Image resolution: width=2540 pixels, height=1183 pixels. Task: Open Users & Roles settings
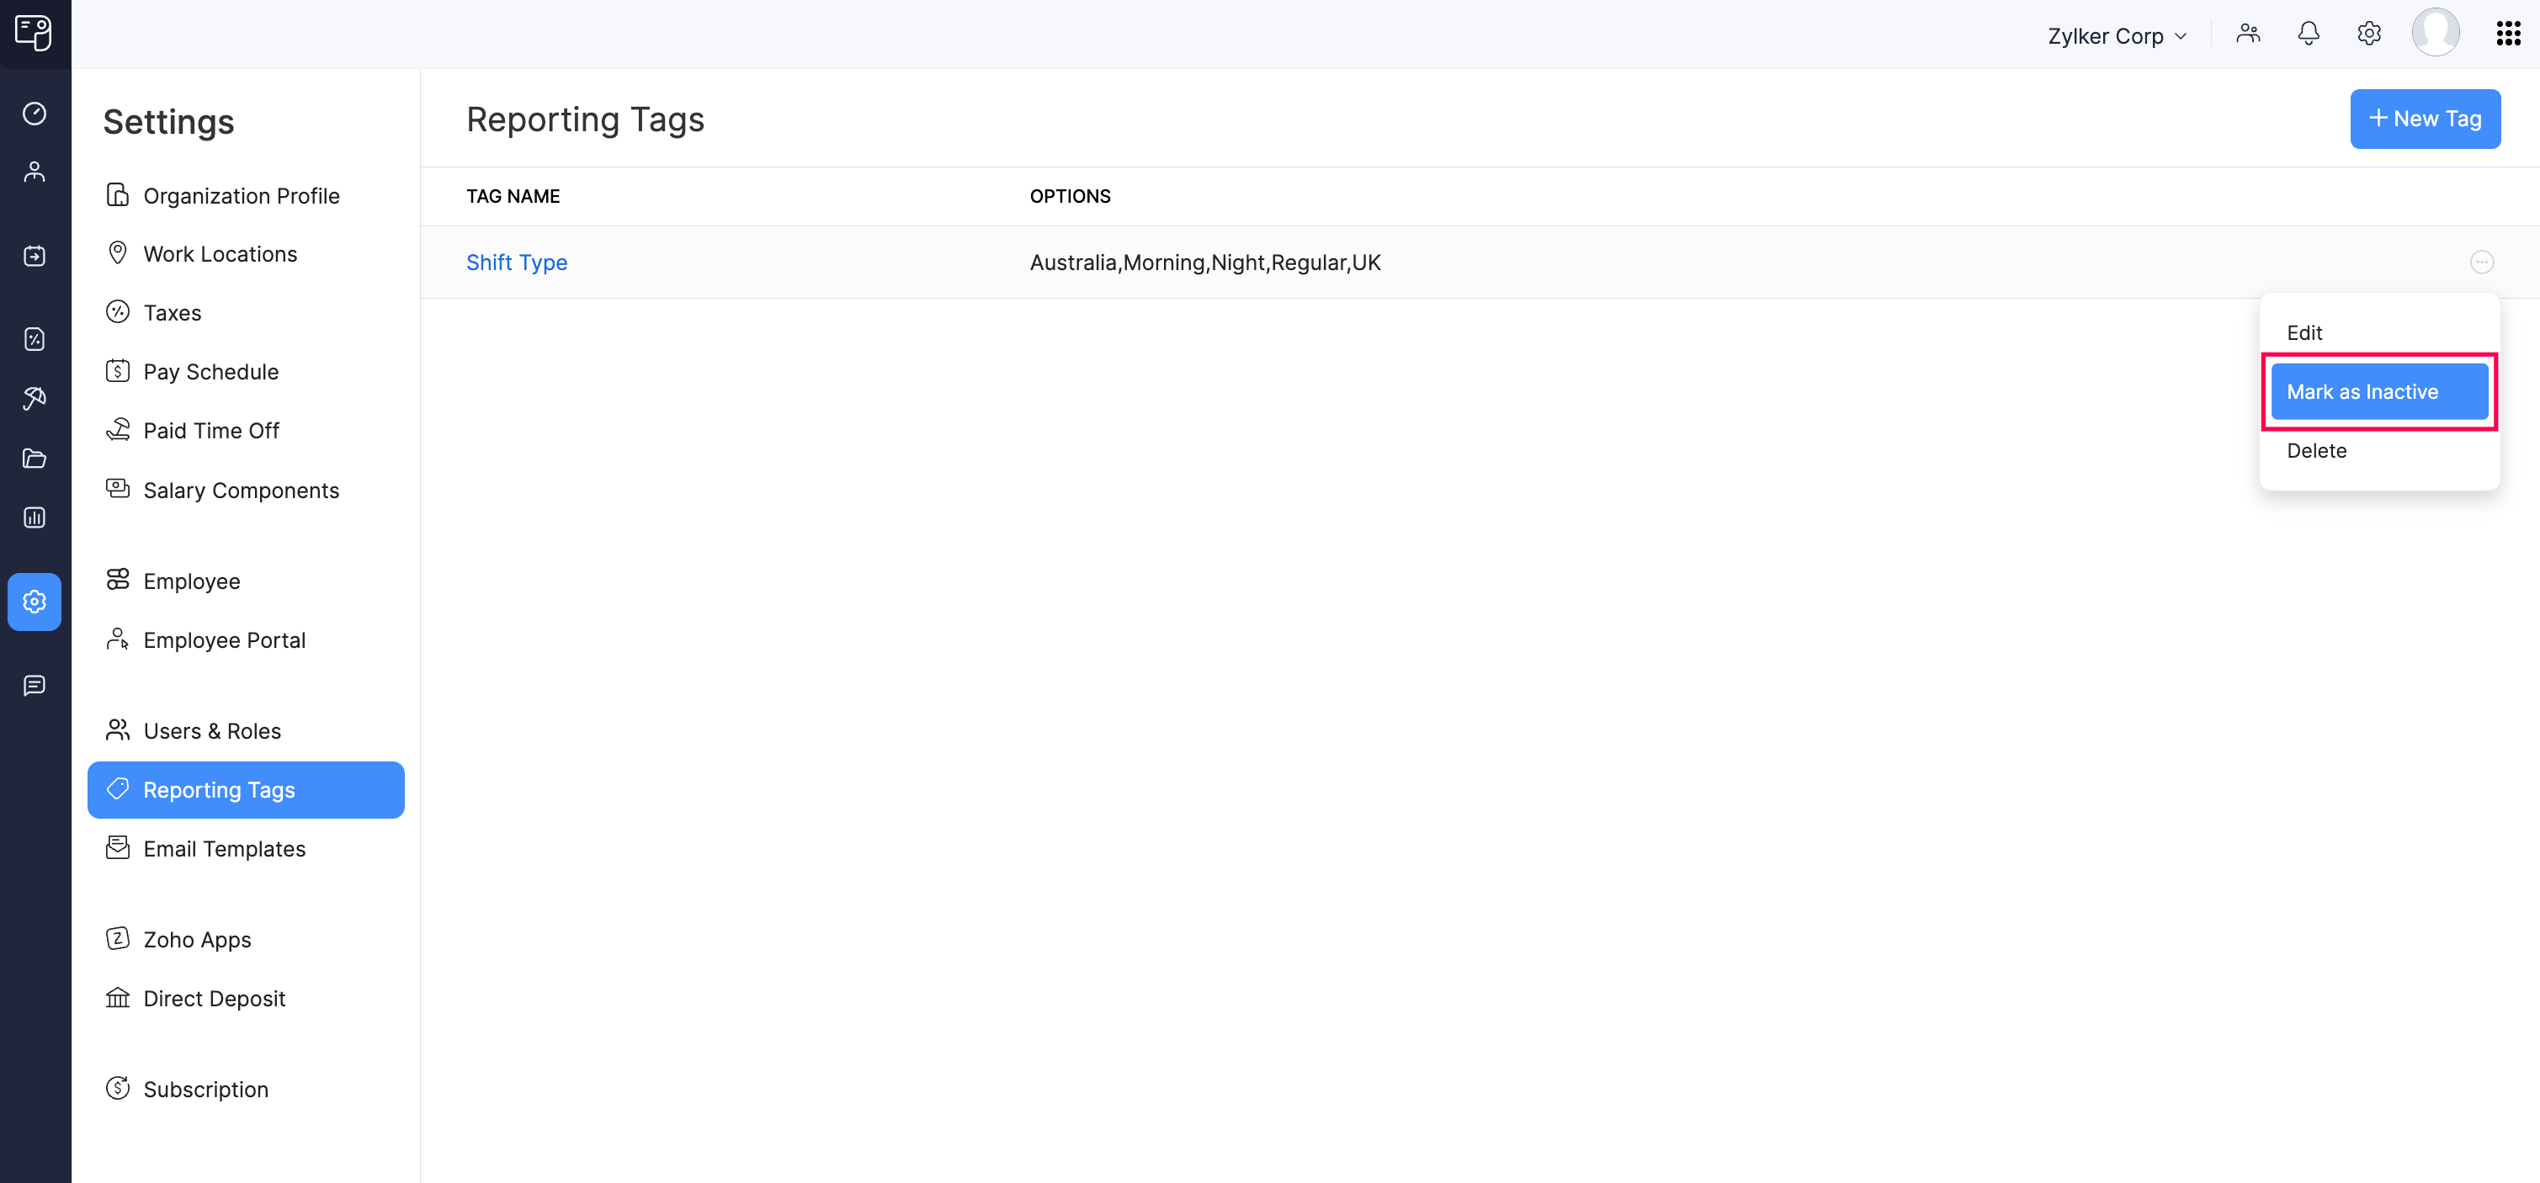click(246, 730)
